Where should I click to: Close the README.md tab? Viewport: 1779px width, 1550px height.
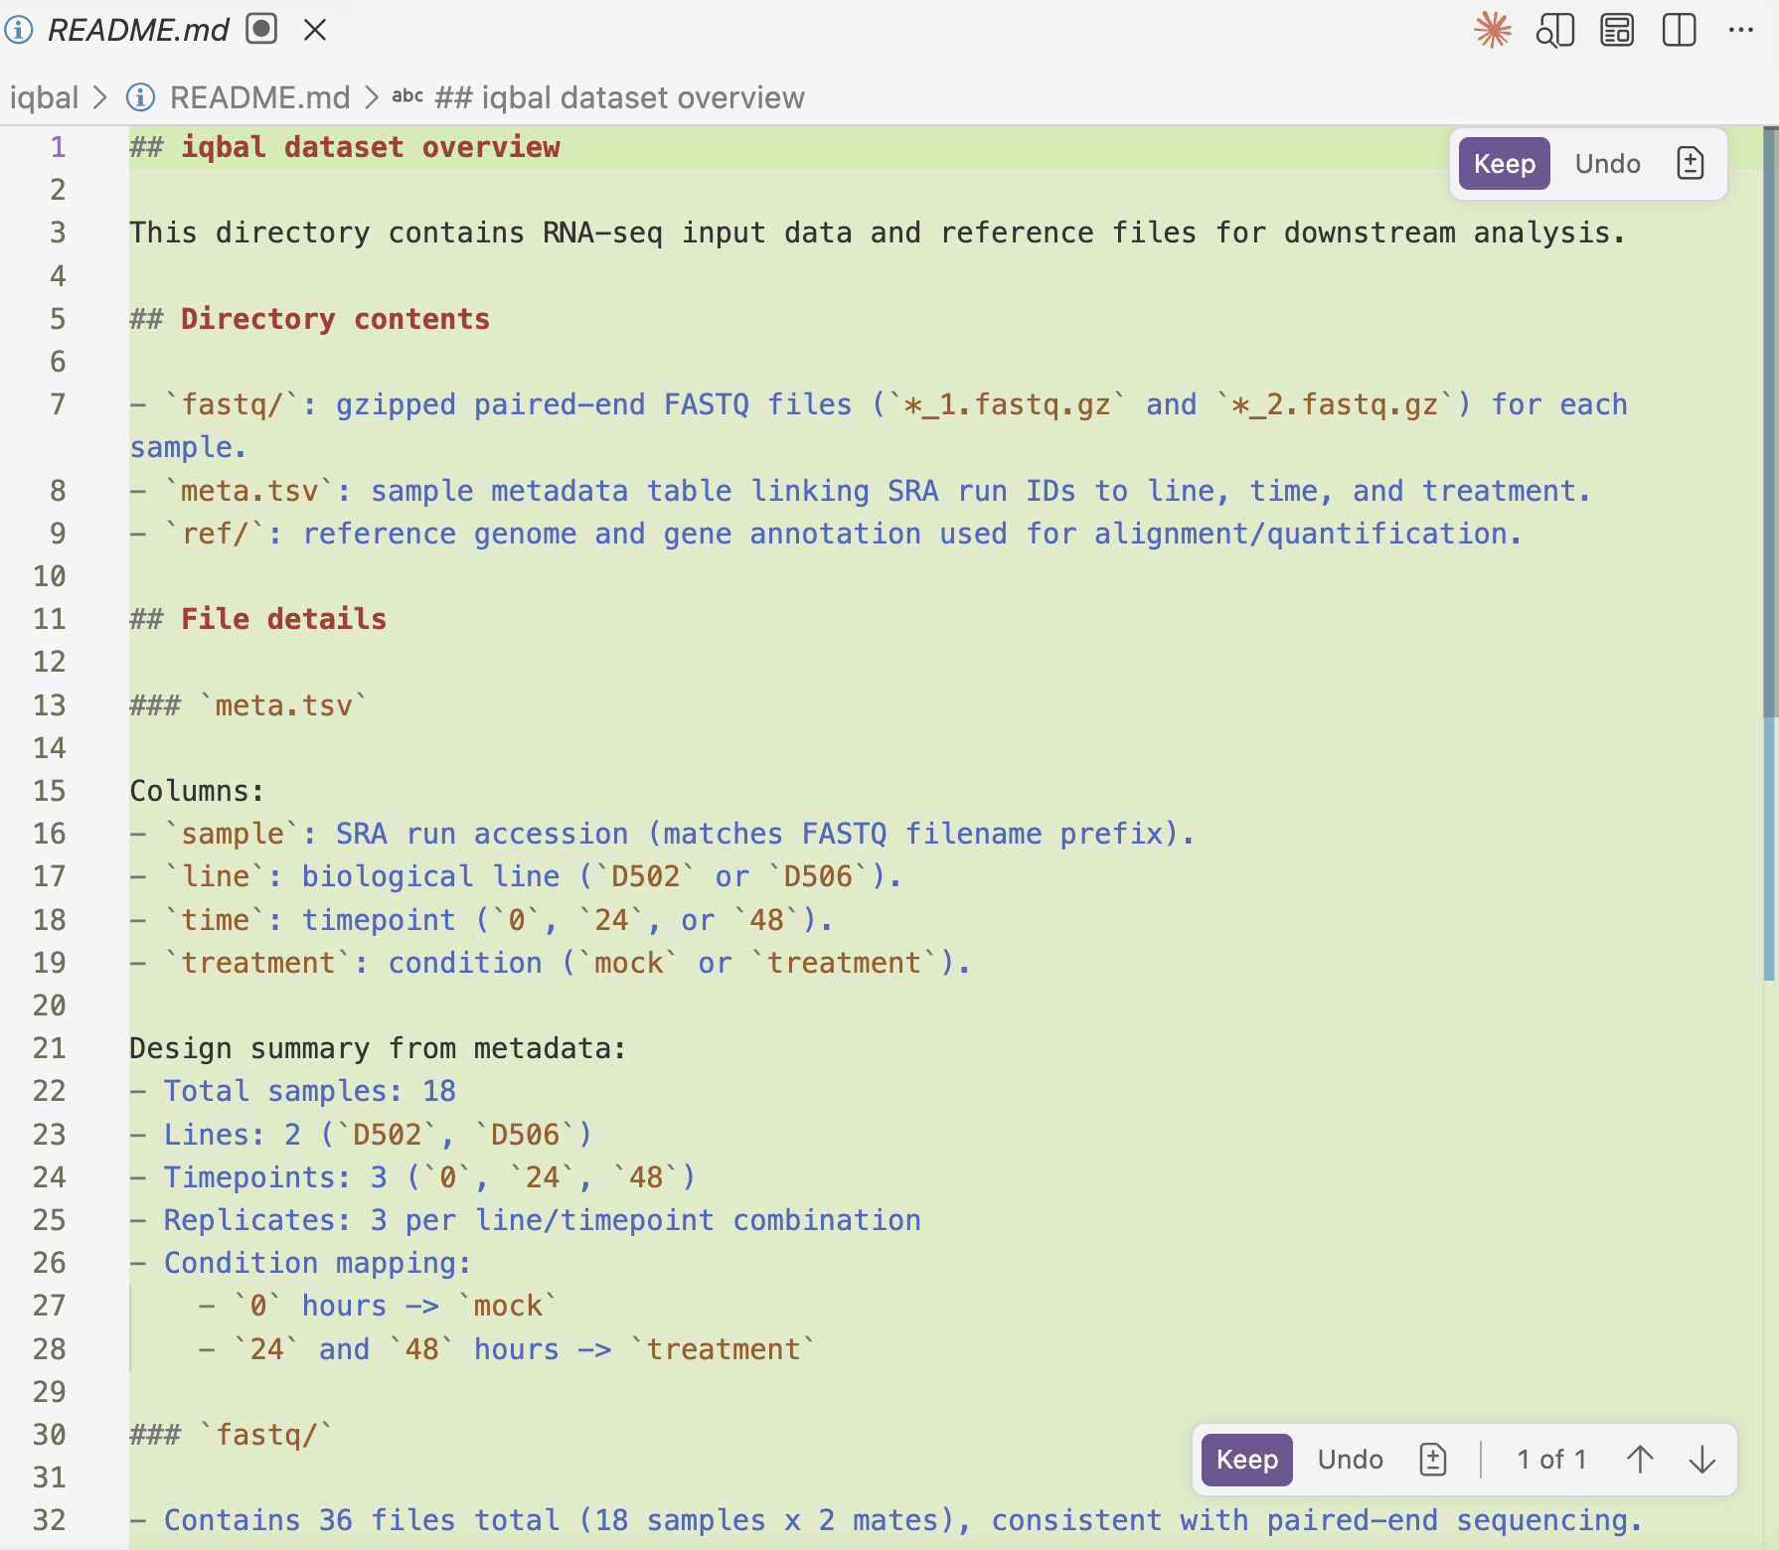[315, 30]
